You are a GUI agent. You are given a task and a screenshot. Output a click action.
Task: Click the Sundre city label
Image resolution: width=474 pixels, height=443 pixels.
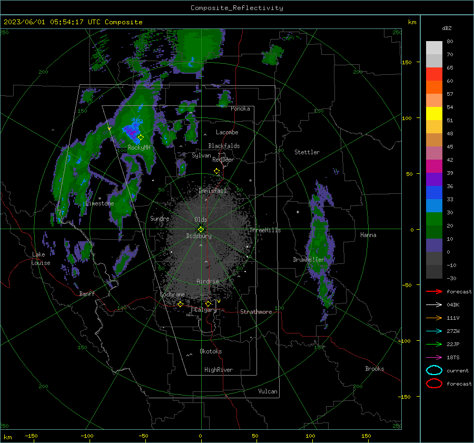160,218
